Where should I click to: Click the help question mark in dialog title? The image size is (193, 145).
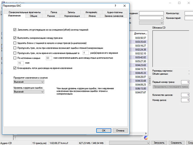pos(115,6)
